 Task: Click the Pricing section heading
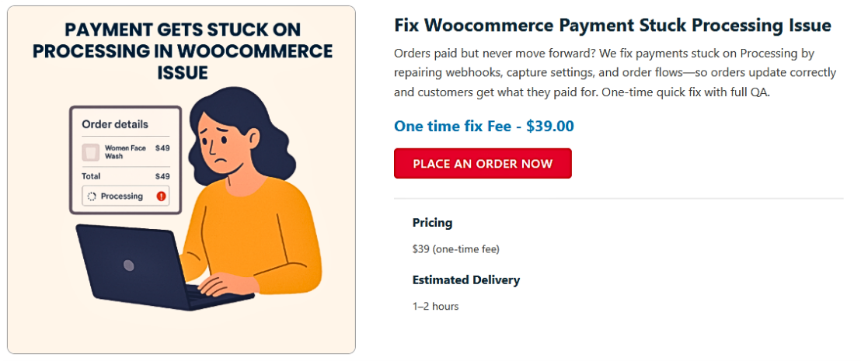coord(432,223)
